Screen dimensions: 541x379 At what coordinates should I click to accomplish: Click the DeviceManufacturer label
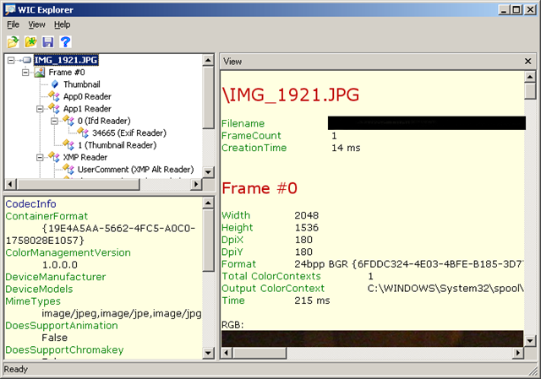click(x=56, y=277)
